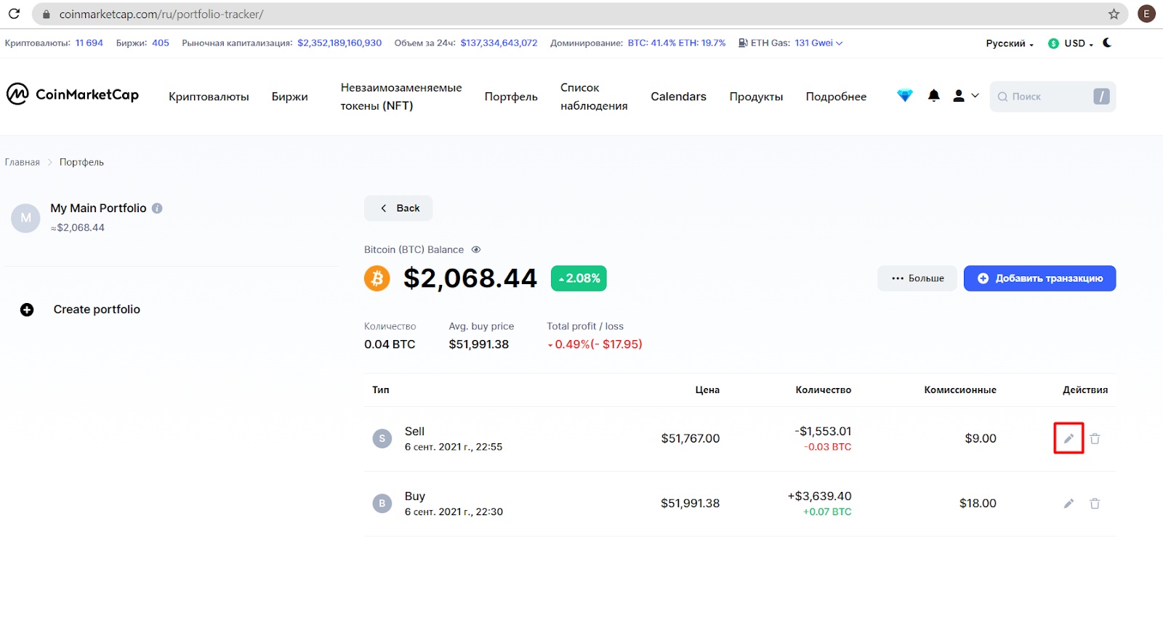Open the Портфель menu item

[511, 97]
